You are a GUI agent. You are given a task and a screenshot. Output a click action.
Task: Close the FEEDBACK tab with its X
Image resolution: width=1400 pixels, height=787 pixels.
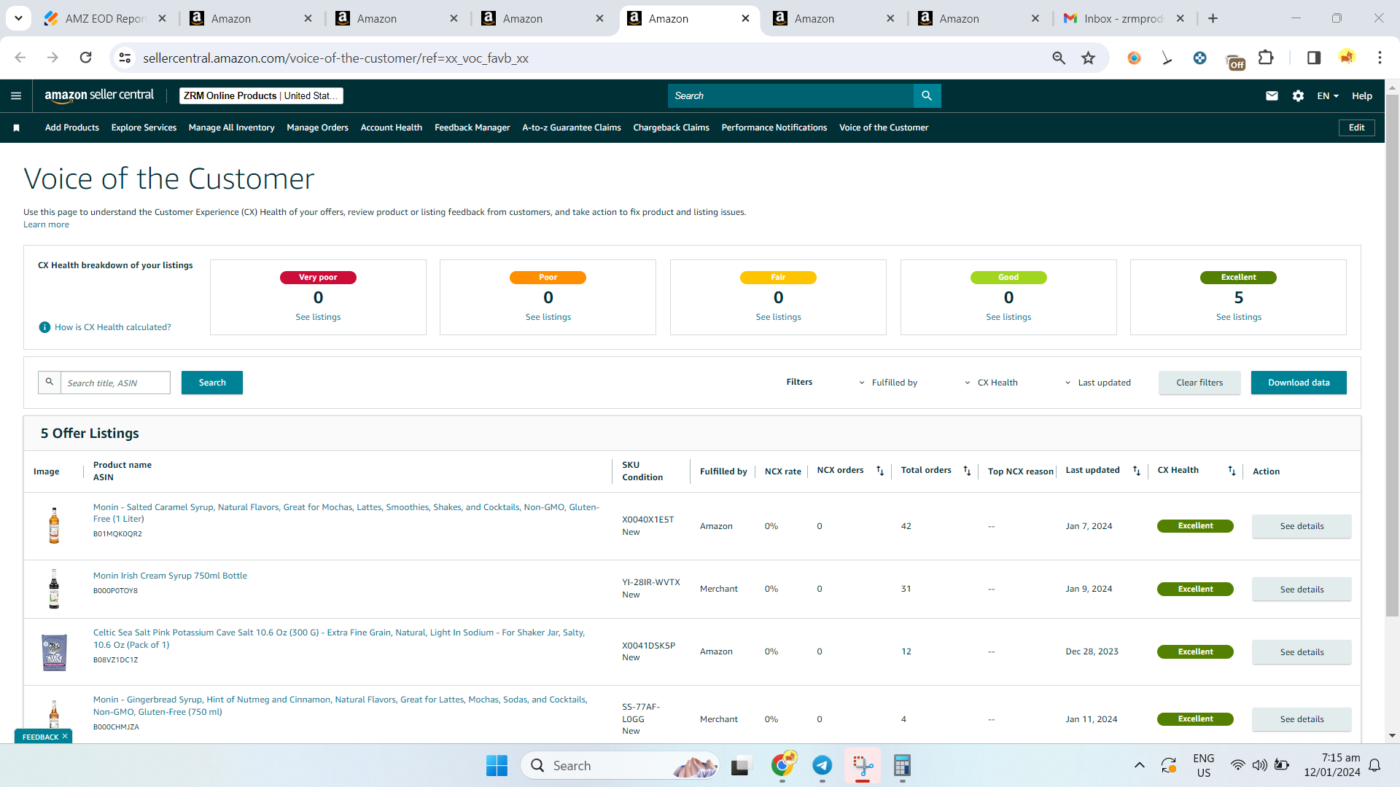[x=65, y=737]
